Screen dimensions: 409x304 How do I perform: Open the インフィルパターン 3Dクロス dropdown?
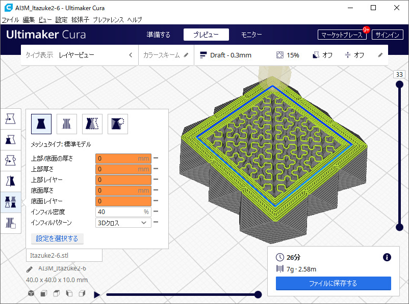pyautogui.click(x=123, y=223)
